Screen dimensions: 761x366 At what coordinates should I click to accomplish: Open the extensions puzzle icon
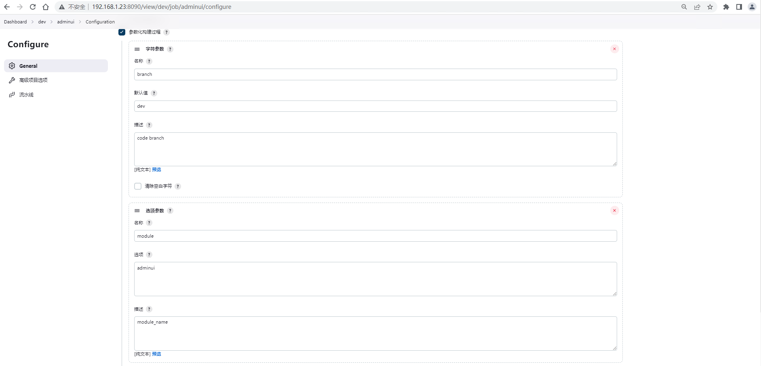click(x=726, y=7)
